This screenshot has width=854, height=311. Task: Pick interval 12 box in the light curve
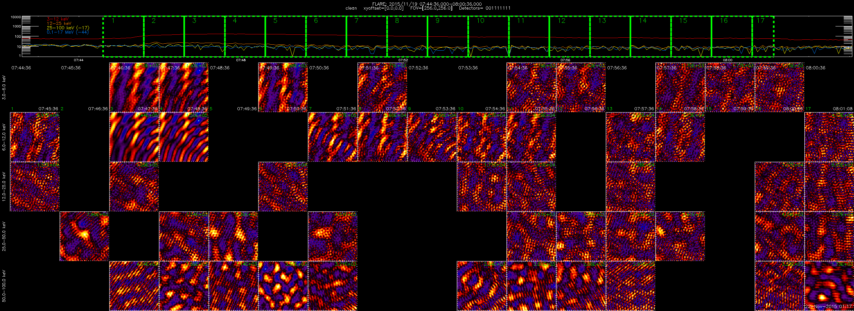(570, 36)
